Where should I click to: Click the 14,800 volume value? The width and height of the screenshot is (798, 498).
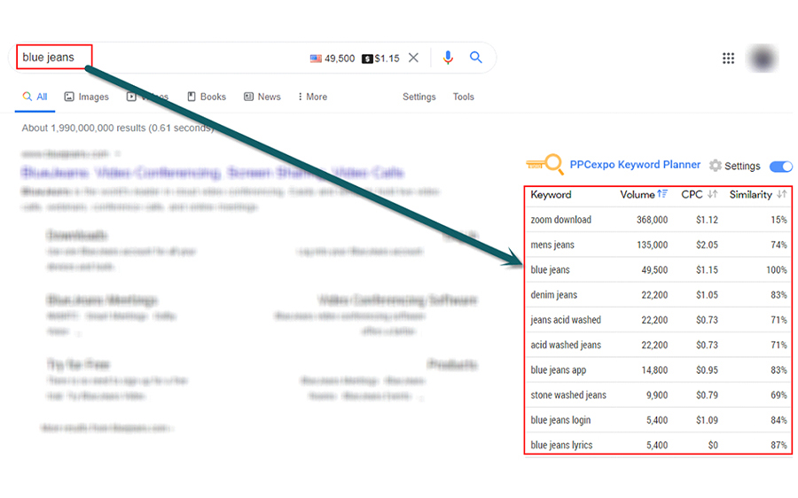[x=654, y=370]
